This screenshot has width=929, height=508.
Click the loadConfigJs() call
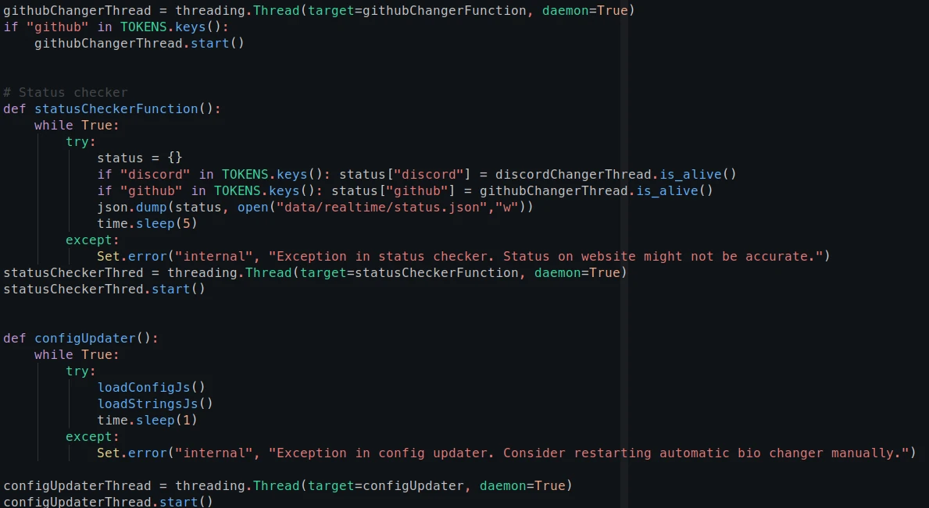click(151, 387)
